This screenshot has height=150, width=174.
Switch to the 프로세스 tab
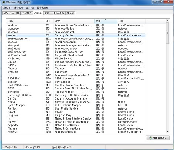[27, 13]
